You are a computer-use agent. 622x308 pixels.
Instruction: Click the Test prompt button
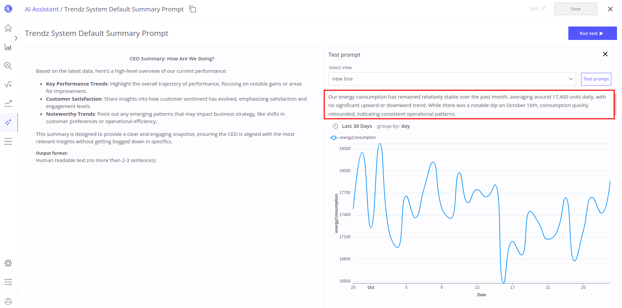(596, 79)
